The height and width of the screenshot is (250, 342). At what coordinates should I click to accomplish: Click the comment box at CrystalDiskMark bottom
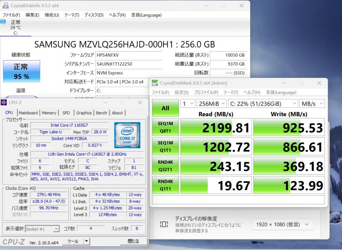(238, 200)
